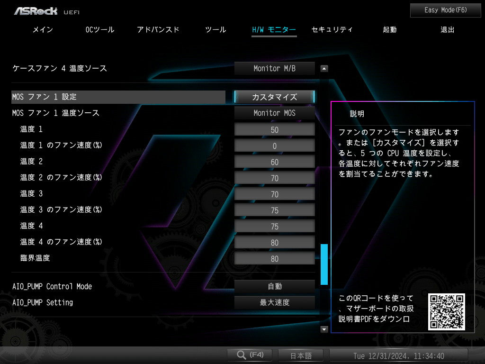The width and height of the screenshot is (485, 364).
Task: Select the 温度 3 label
Action: coord(31,193)
